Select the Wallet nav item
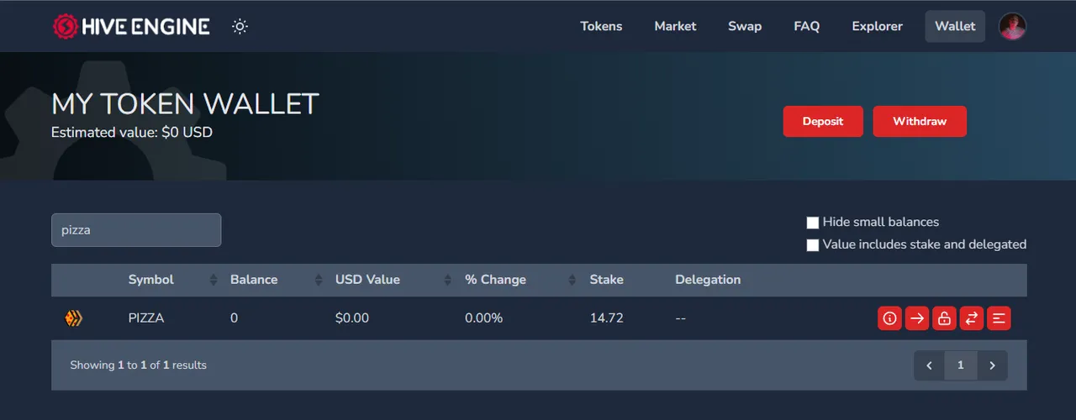Image resolution: width=1076 pixels, height=420 pixels. click(955, 26)
